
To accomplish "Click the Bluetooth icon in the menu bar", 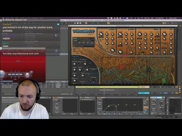I will coord(135,18).
